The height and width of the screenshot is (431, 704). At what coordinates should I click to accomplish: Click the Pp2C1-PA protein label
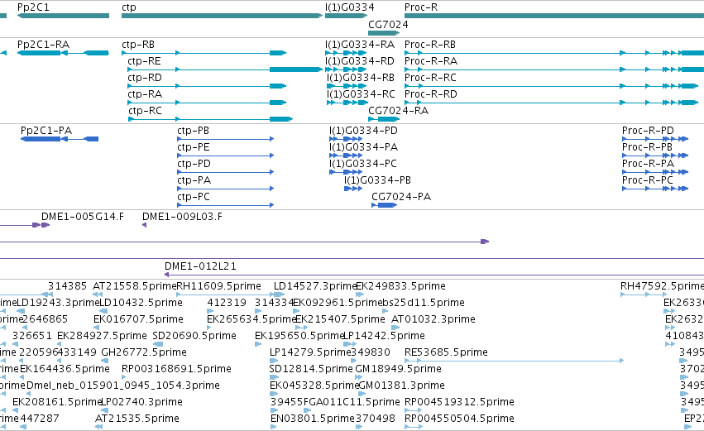click(46, 131)
